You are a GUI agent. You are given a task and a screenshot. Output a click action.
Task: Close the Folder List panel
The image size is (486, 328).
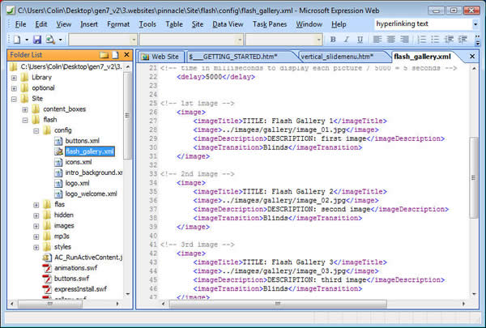(126, 56)
